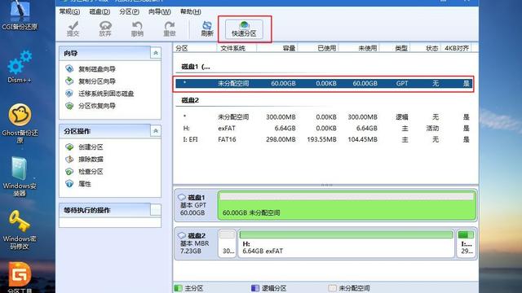Click the 磁盘2 group header in list

190,100
